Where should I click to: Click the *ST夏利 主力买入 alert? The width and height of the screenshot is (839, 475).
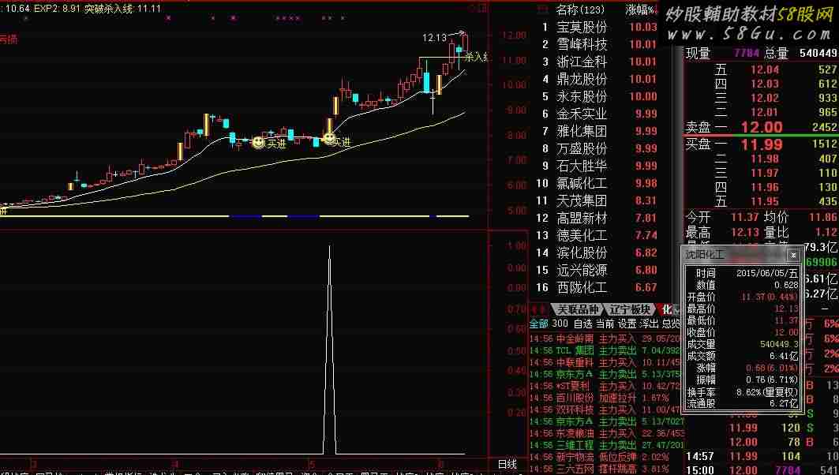[606, 386]
